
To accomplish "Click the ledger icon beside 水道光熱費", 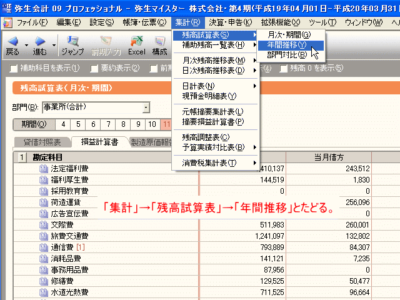I will [44, 292].
